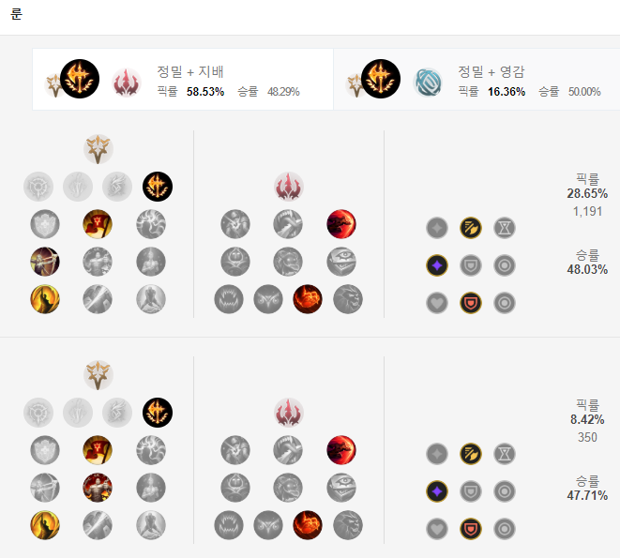This screenshot has width=620, height=558.
Task: Click Coup de Grace in the 28.65% build
Action: pos(45,299)
